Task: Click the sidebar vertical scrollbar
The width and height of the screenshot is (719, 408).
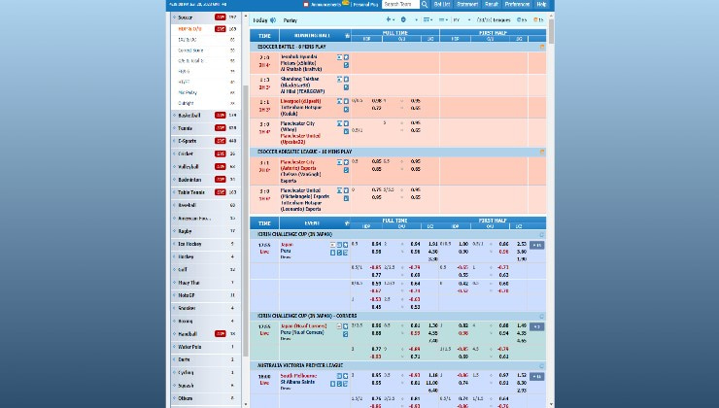Action: point(245,221)
